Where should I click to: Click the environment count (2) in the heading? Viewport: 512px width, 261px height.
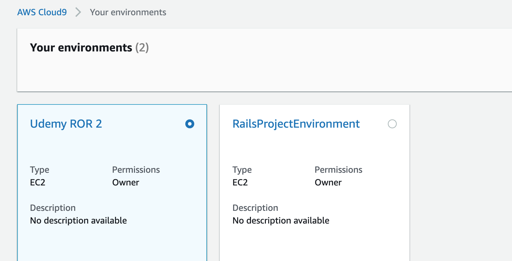142,48
